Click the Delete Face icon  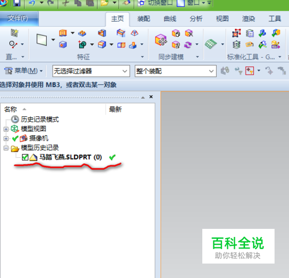(x=189, y=34)
